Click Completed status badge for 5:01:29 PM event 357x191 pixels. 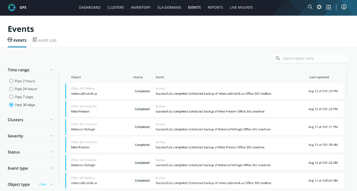142,91
